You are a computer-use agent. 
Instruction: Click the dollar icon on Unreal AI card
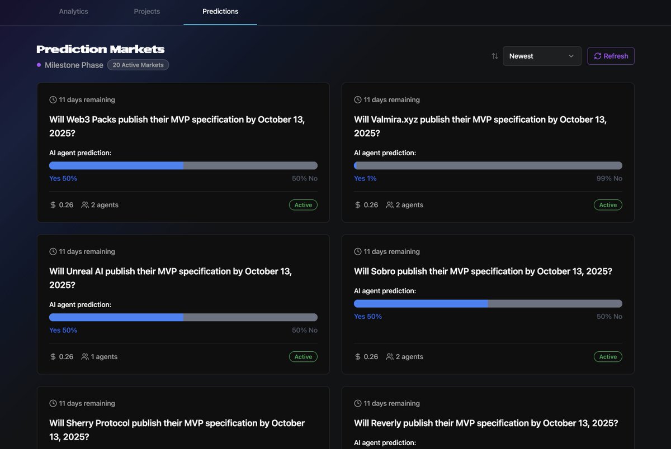(53, 357)
